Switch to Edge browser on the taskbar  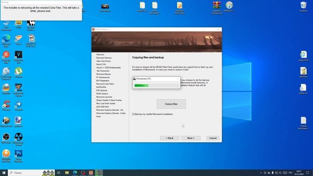coord(75,173)
